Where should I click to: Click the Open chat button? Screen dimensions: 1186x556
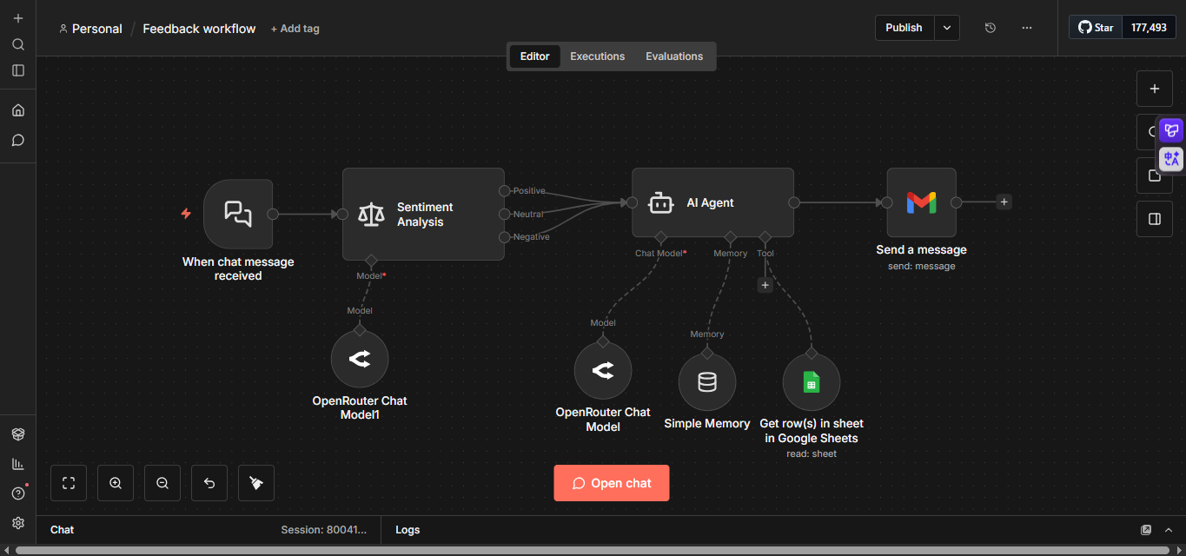pos(612,483)
